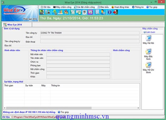Screen dimensions: 166x120
Task: Click the Địa chỉ company address field
Action: 90,37
